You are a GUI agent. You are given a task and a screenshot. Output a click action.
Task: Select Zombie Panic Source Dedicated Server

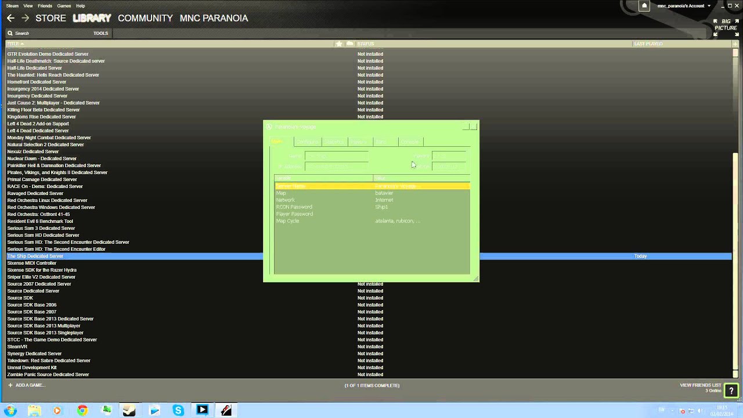pos(48,374)
